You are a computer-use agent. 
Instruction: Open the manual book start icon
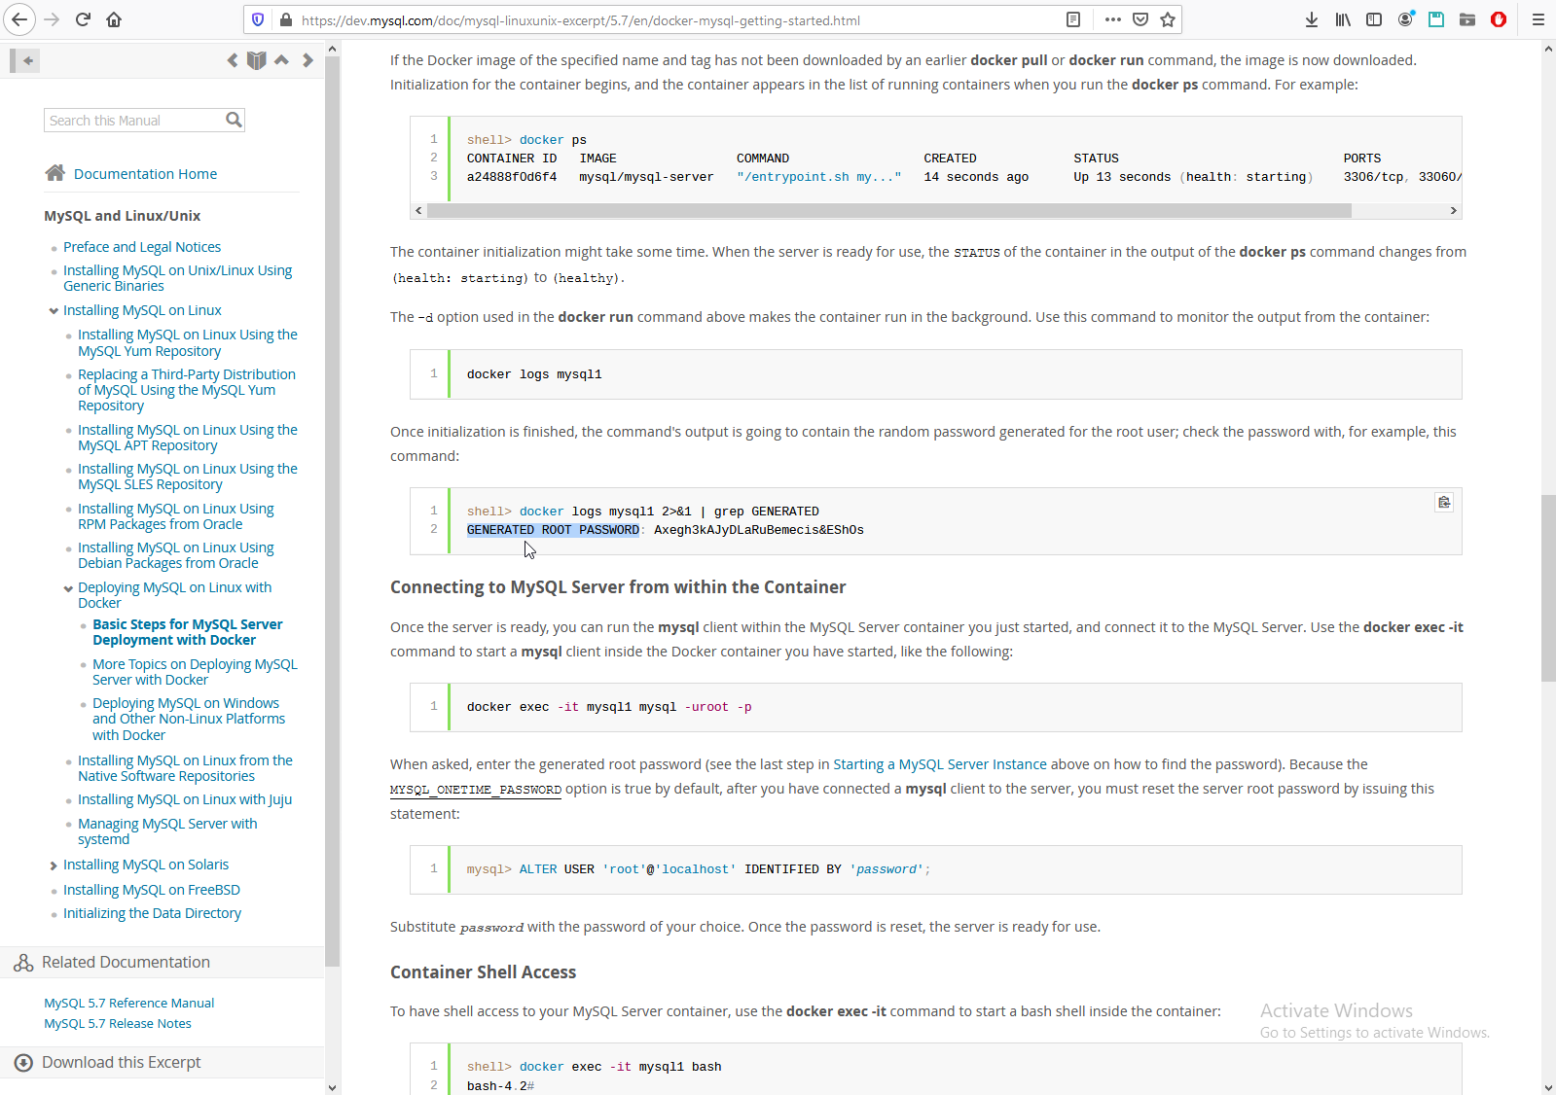pyautogui.click(x=256, y=60)
